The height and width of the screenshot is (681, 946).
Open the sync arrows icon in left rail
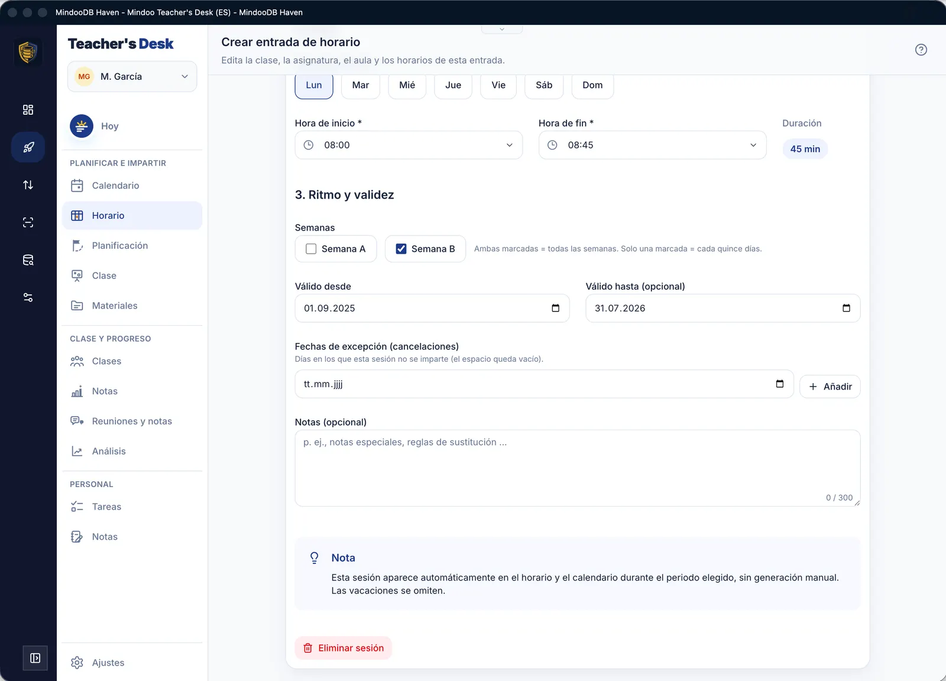(28, 185)
